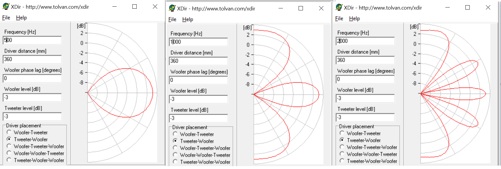This screenshot has width=501, height=169.
Task: Click "Frequency [Hz]" label in the 2000 Hz window
Action: 353,33
